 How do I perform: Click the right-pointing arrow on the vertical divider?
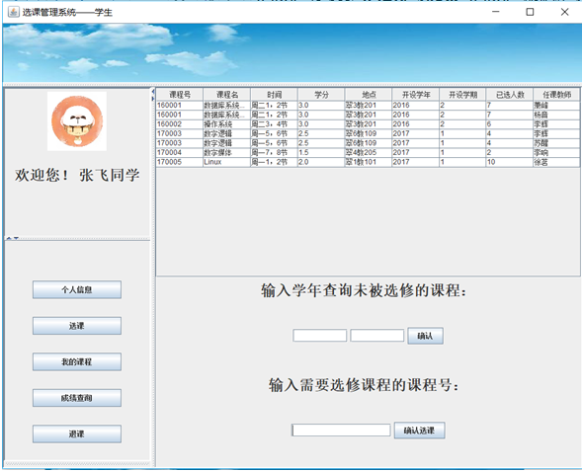(153, 99)
